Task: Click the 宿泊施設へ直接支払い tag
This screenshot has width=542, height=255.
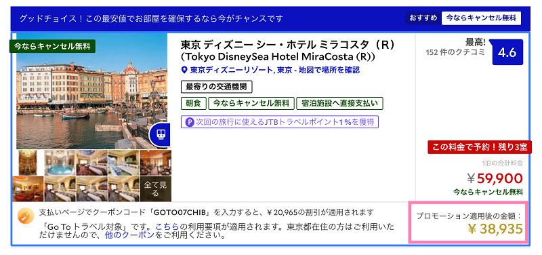Action: point(339,103)
